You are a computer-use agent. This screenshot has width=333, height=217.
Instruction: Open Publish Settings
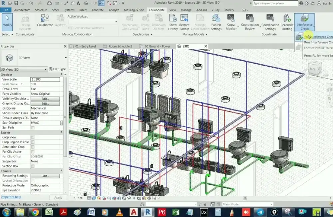tap(216, 22)
